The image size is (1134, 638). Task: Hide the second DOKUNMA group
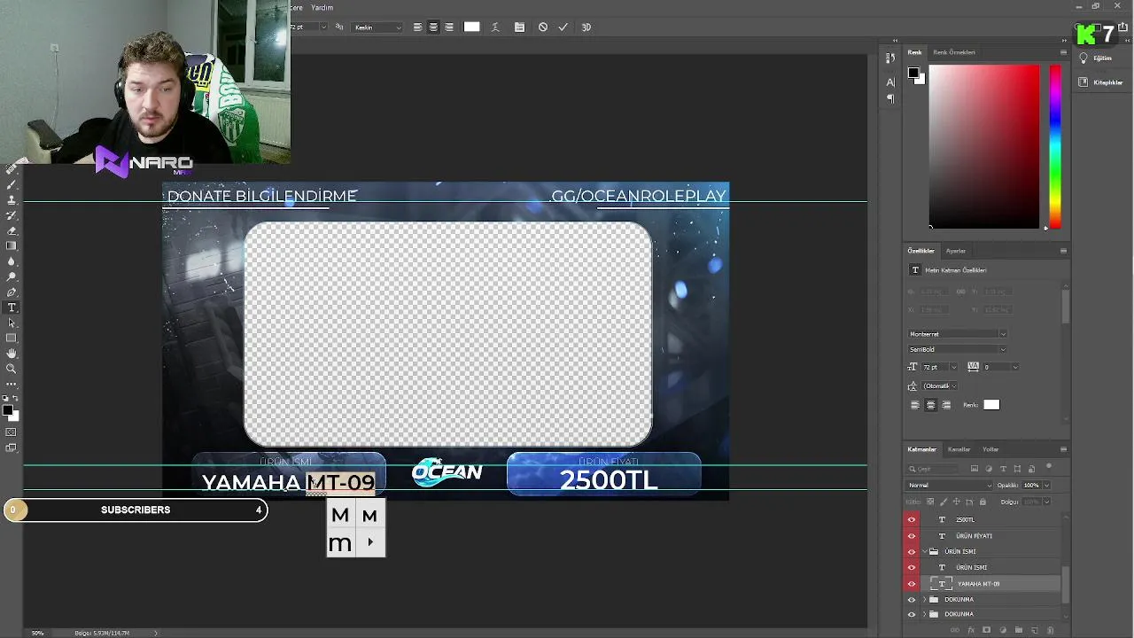pyautogui.click(x=912, y=614)
